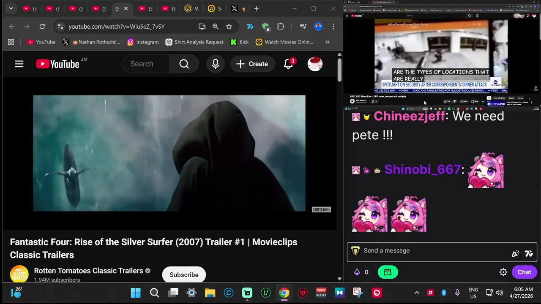Show hidden system tray icons chevron
This screenshot has height=304, width=541.
[417, 293]
